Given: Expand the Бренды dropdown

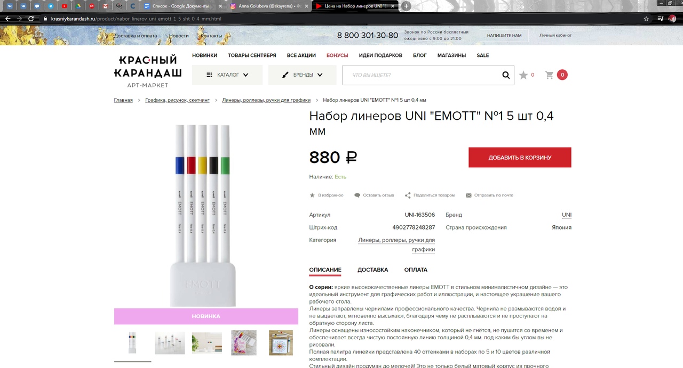Looking at the screenshot, I should (x=303, y=75).
